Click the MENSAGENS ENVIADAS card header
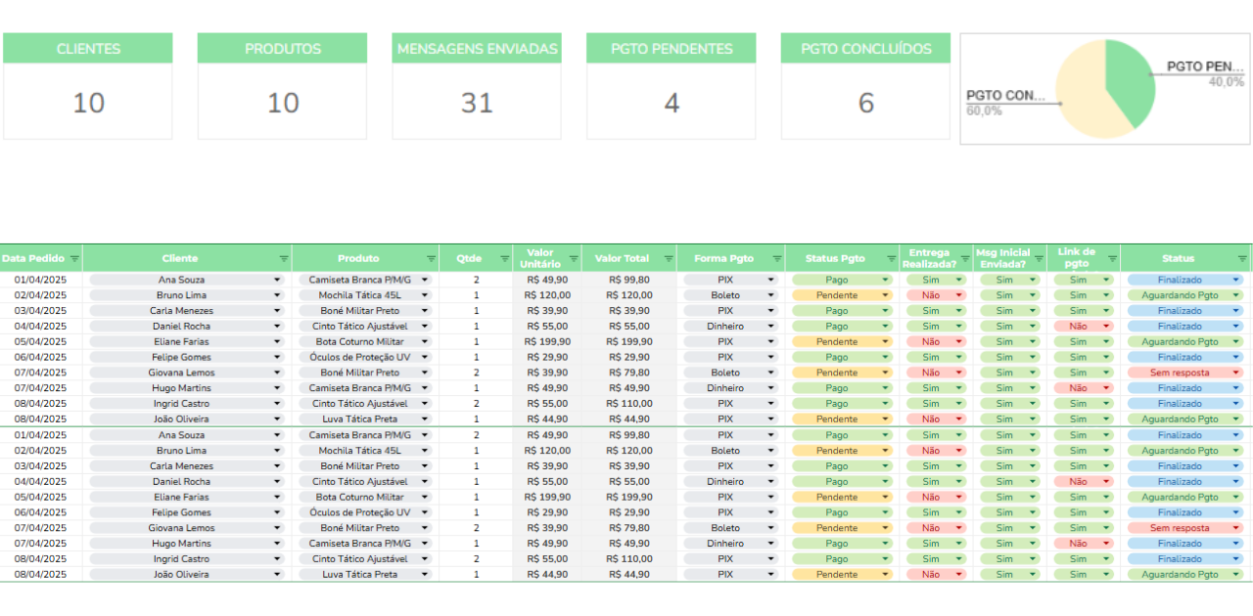1253x616 pixels. click(x=477, y=49)
